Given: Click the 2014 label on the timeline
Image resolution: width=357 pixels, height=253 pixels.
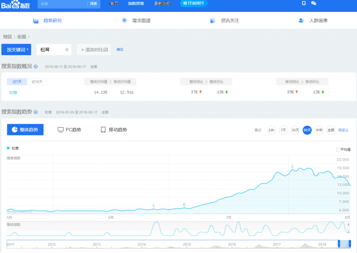Looking at the screenshot, I should click(x=142, y=244).
